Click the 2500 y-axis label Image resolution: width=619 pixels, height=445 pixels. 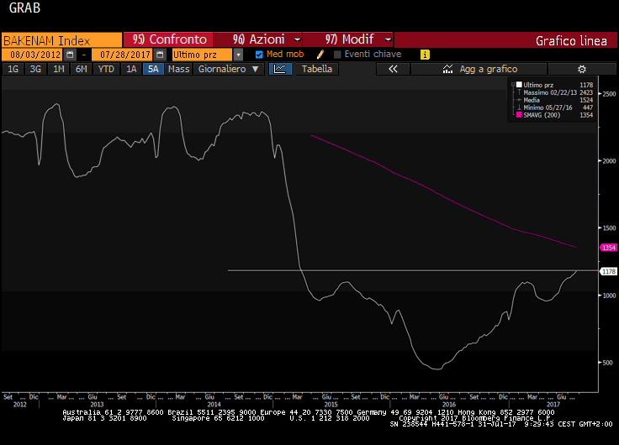pyautogui.click(x=609, y=94)
